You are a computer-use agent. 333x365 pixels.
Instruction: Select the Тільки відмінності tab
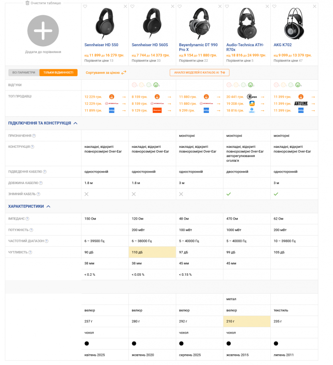58,73
